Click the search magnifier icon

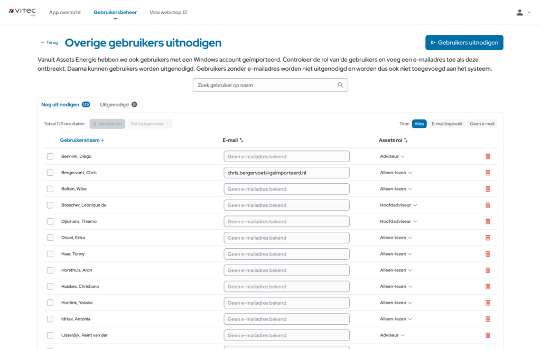pyautogui.click(x=340, y=85)
